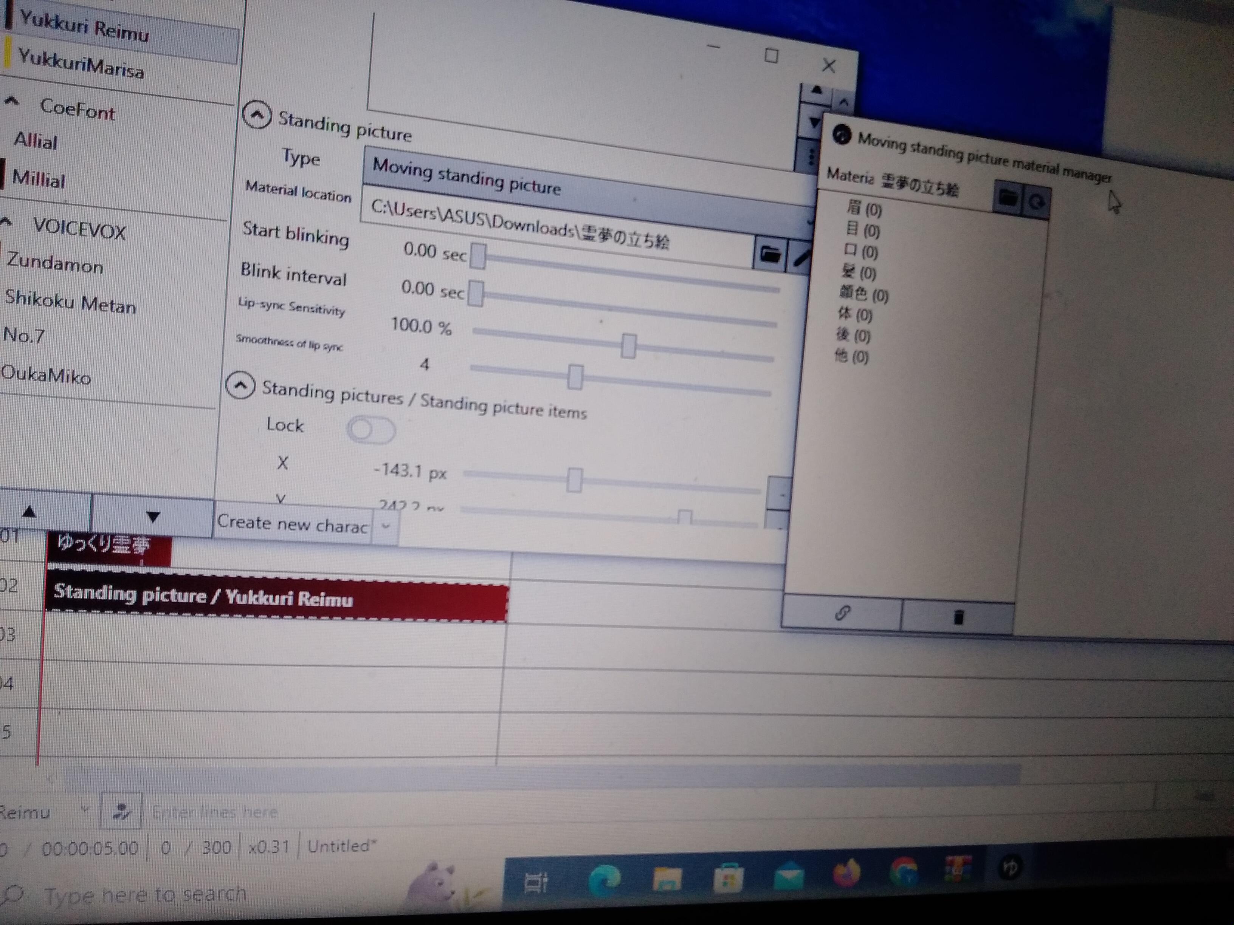Select YukkuriMarisa in character list
The width and height of the screenshot is (1234, 925).
click(x=81, y=64)
